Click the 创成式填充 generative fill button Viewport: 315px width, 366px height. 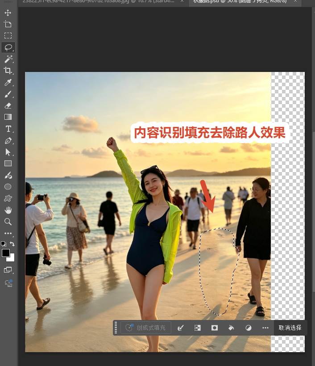pyautogui.click(x=146, y=328)
